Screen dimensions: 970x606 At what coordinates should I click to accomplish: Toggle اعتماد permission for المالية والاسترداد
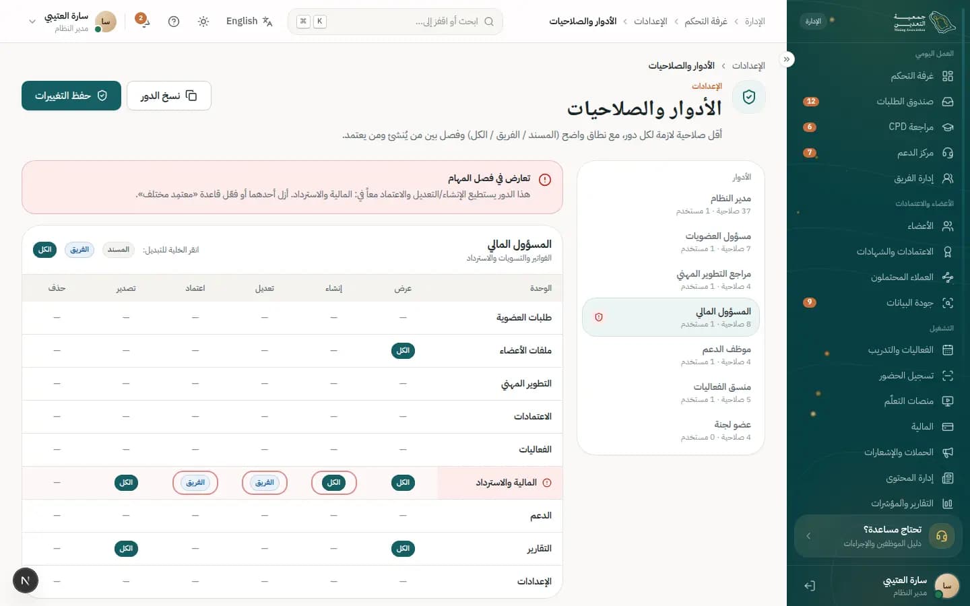(195, 483)
